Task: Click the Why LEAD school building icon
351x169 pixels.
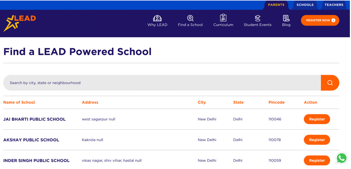Action: [157, 18]
